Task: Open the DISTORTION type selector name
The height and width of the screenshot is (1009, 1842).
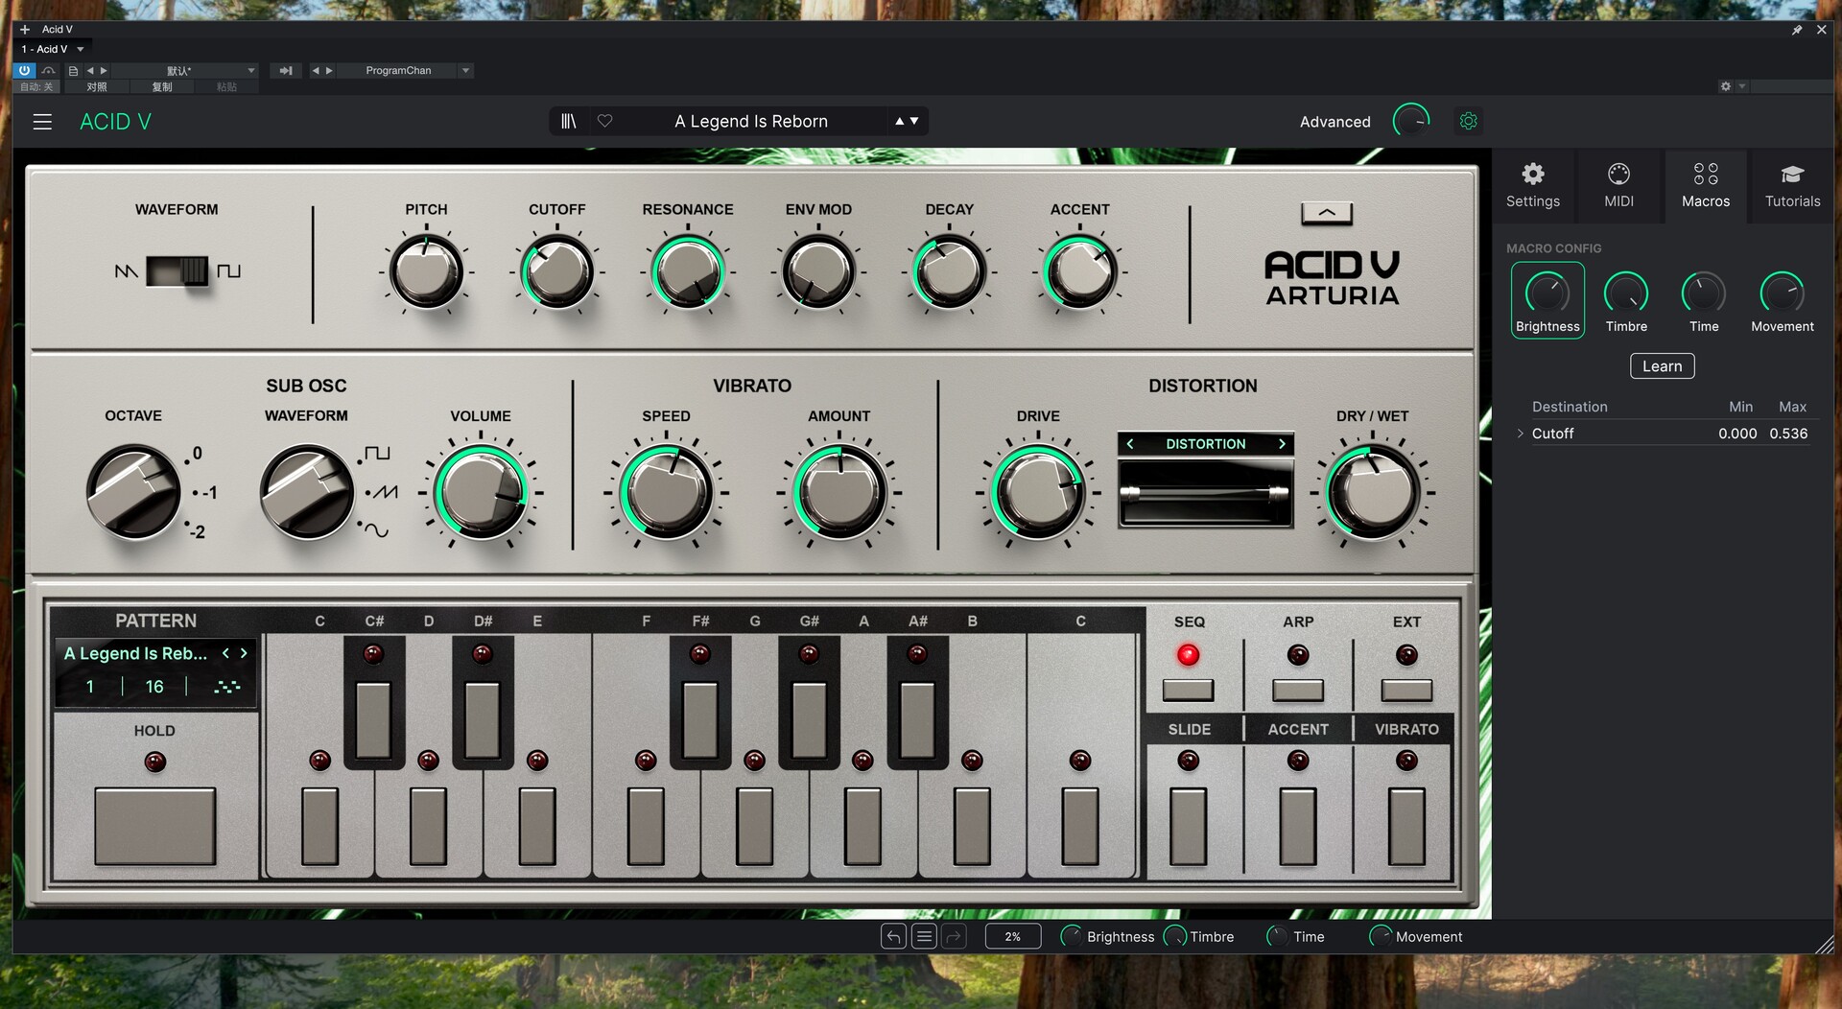Action: pyautogui.click(x=1206, y=444)
